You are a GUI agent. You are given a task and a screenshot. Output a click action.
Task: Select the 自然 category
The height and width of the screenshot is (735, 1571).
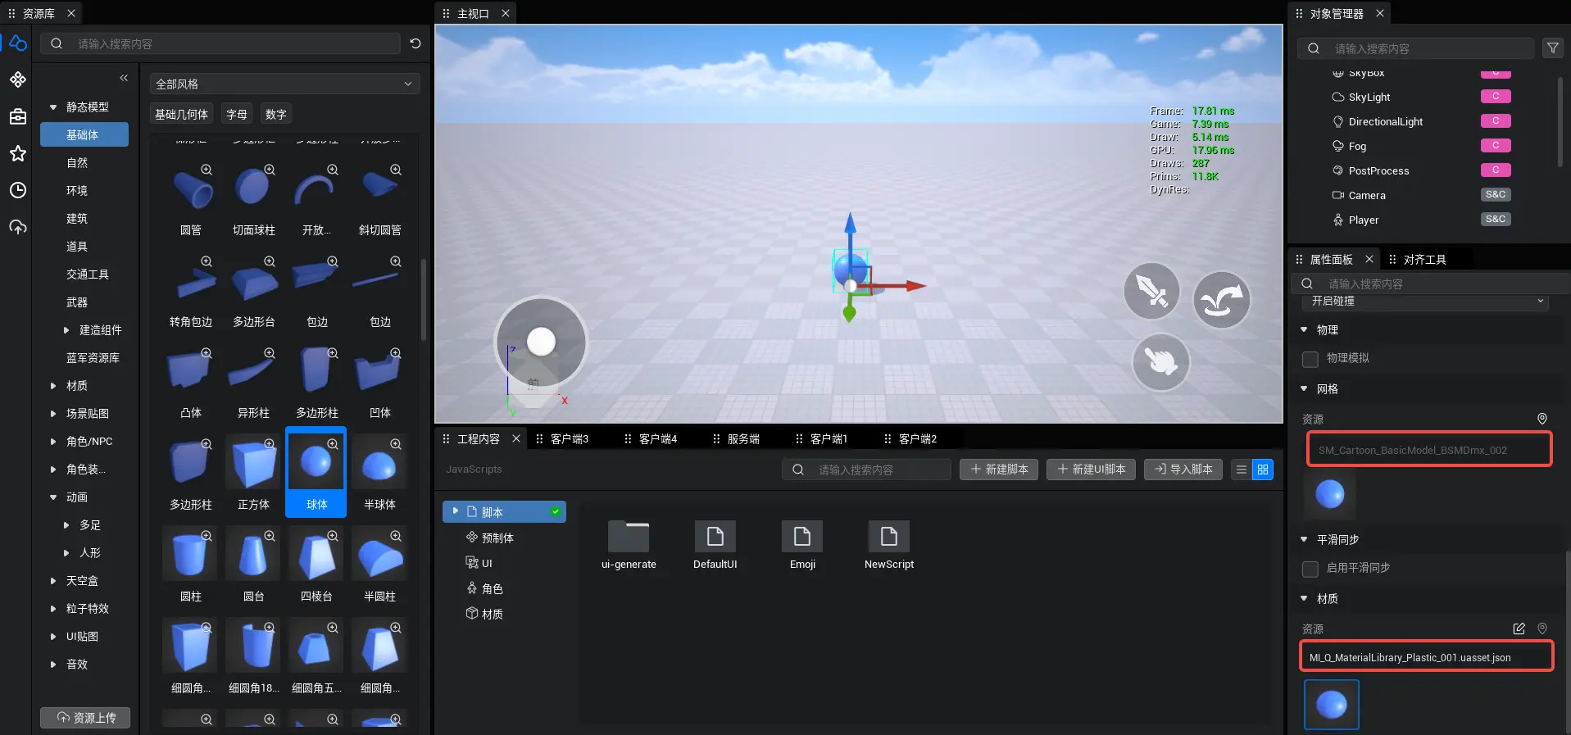pos(77,163)
